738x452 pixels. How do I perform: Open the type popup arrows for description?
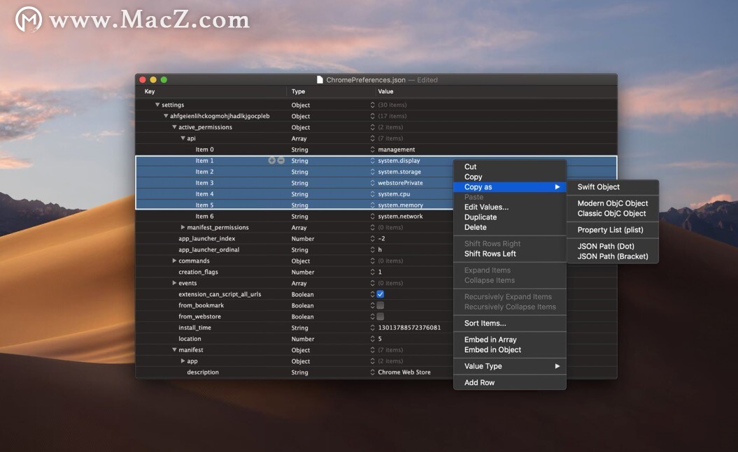pos(372,372)
